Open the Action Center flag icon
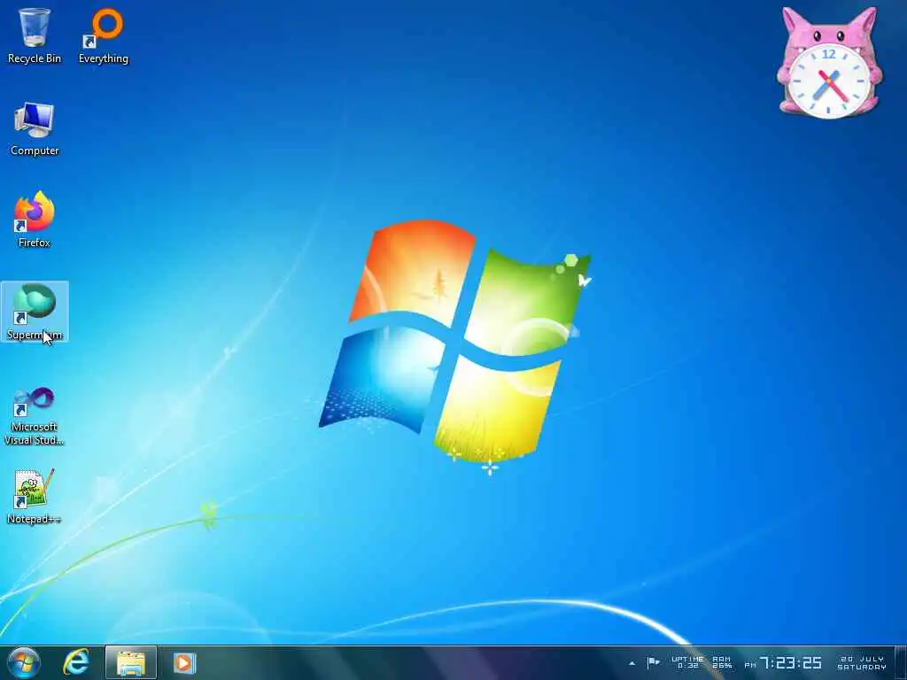907x680 pixels. tap(653, 662)
